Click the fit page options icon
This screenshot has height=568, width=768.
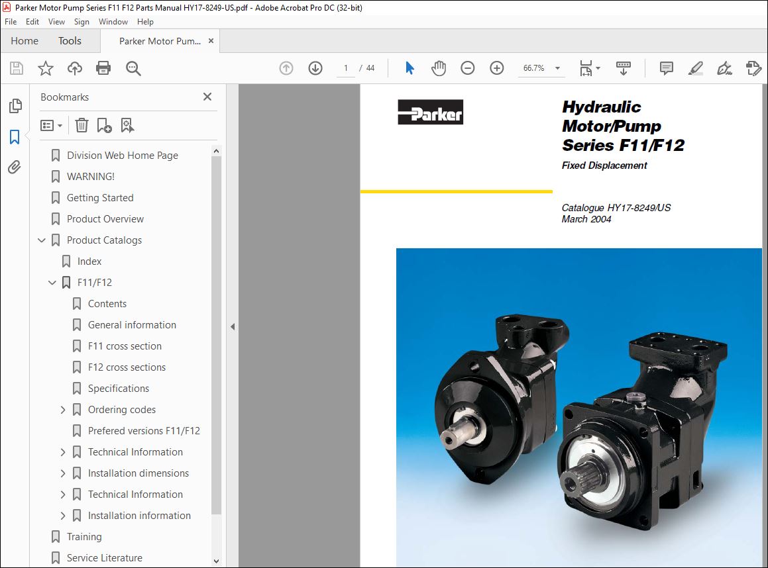point(589,68)
